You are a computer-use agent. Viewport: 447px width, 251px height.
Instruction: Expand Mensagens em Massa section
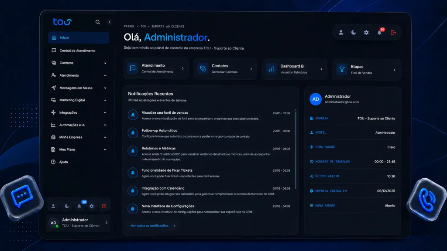(x=79, y=88)
